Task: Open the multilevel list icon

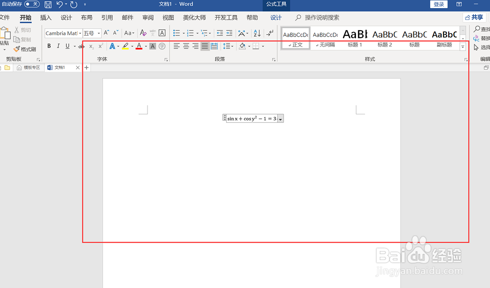Action: [204, 33]
